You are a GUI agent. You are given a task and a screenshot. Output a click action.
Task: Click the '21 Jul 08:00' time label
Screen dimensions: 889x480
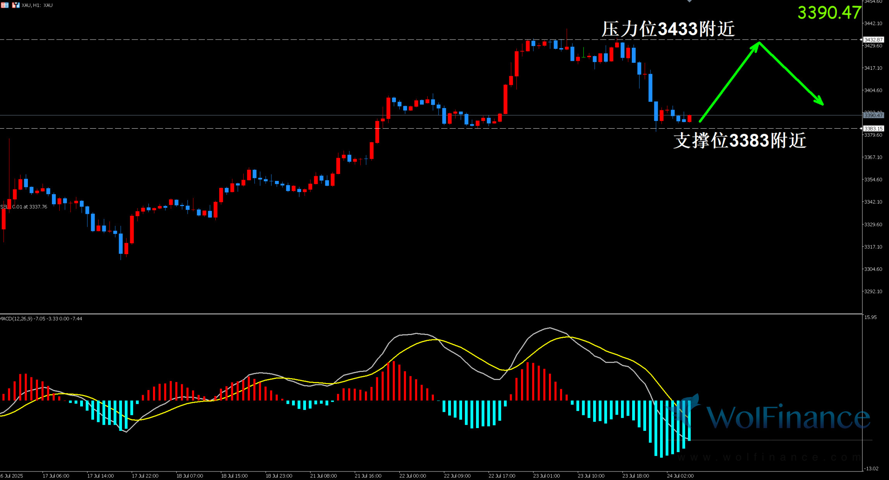[x=323, y=476]
